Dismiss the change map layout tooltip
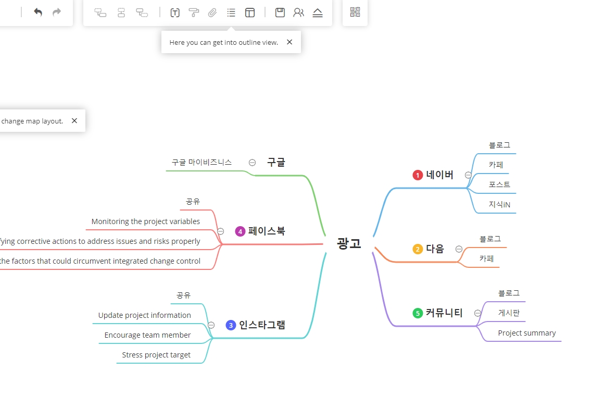Screen dimensions: 592x420 pyautogui.click(x=74, y=120)
